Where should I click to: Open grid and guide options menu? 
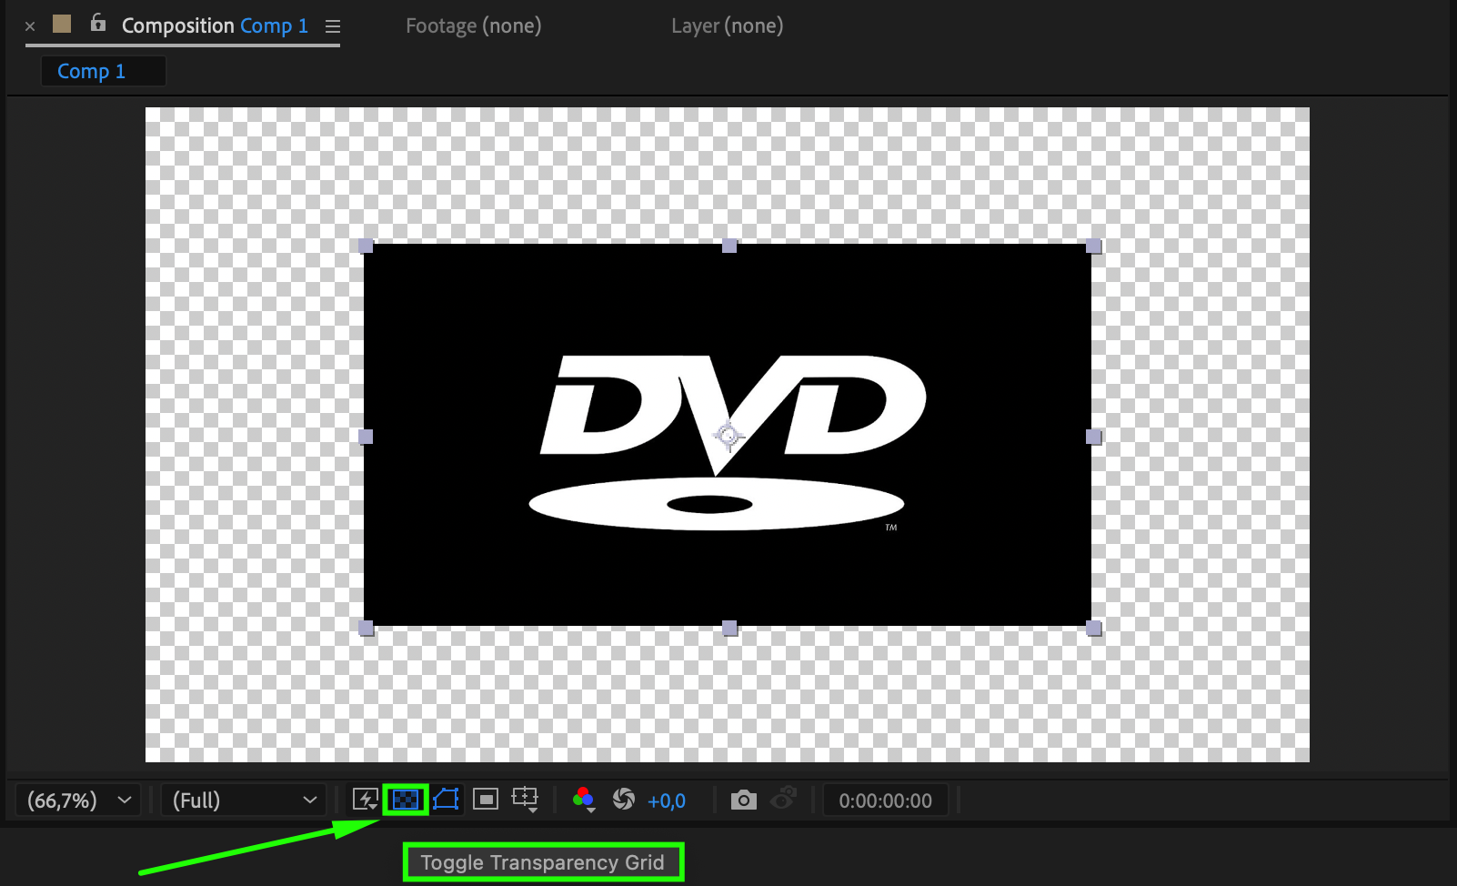click(526, 800)
